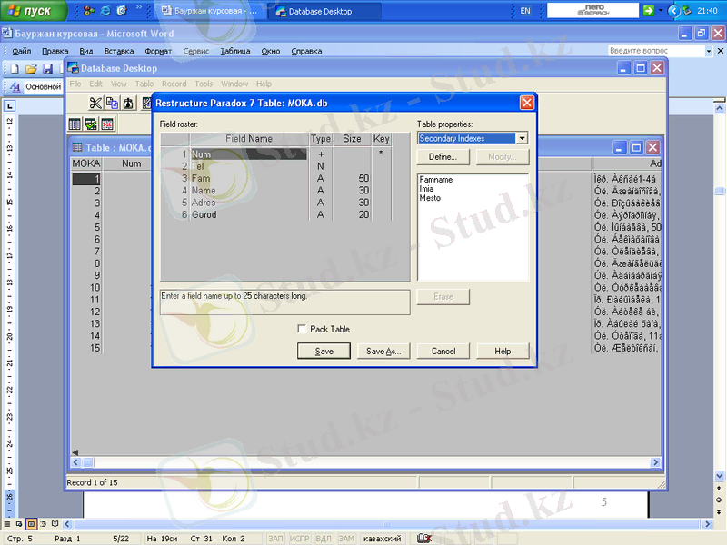Open the Файл menu in Word
Screen dimensions: 727x545
click(21, 51)
